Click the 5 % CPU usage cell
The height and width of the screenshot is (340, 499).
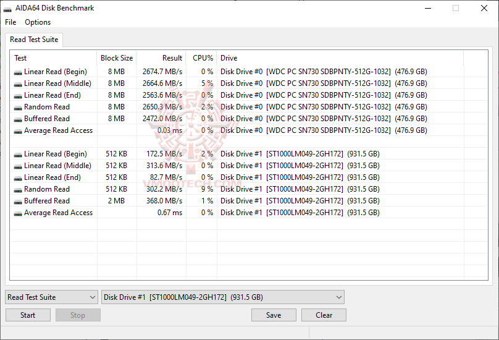[207, 83]
